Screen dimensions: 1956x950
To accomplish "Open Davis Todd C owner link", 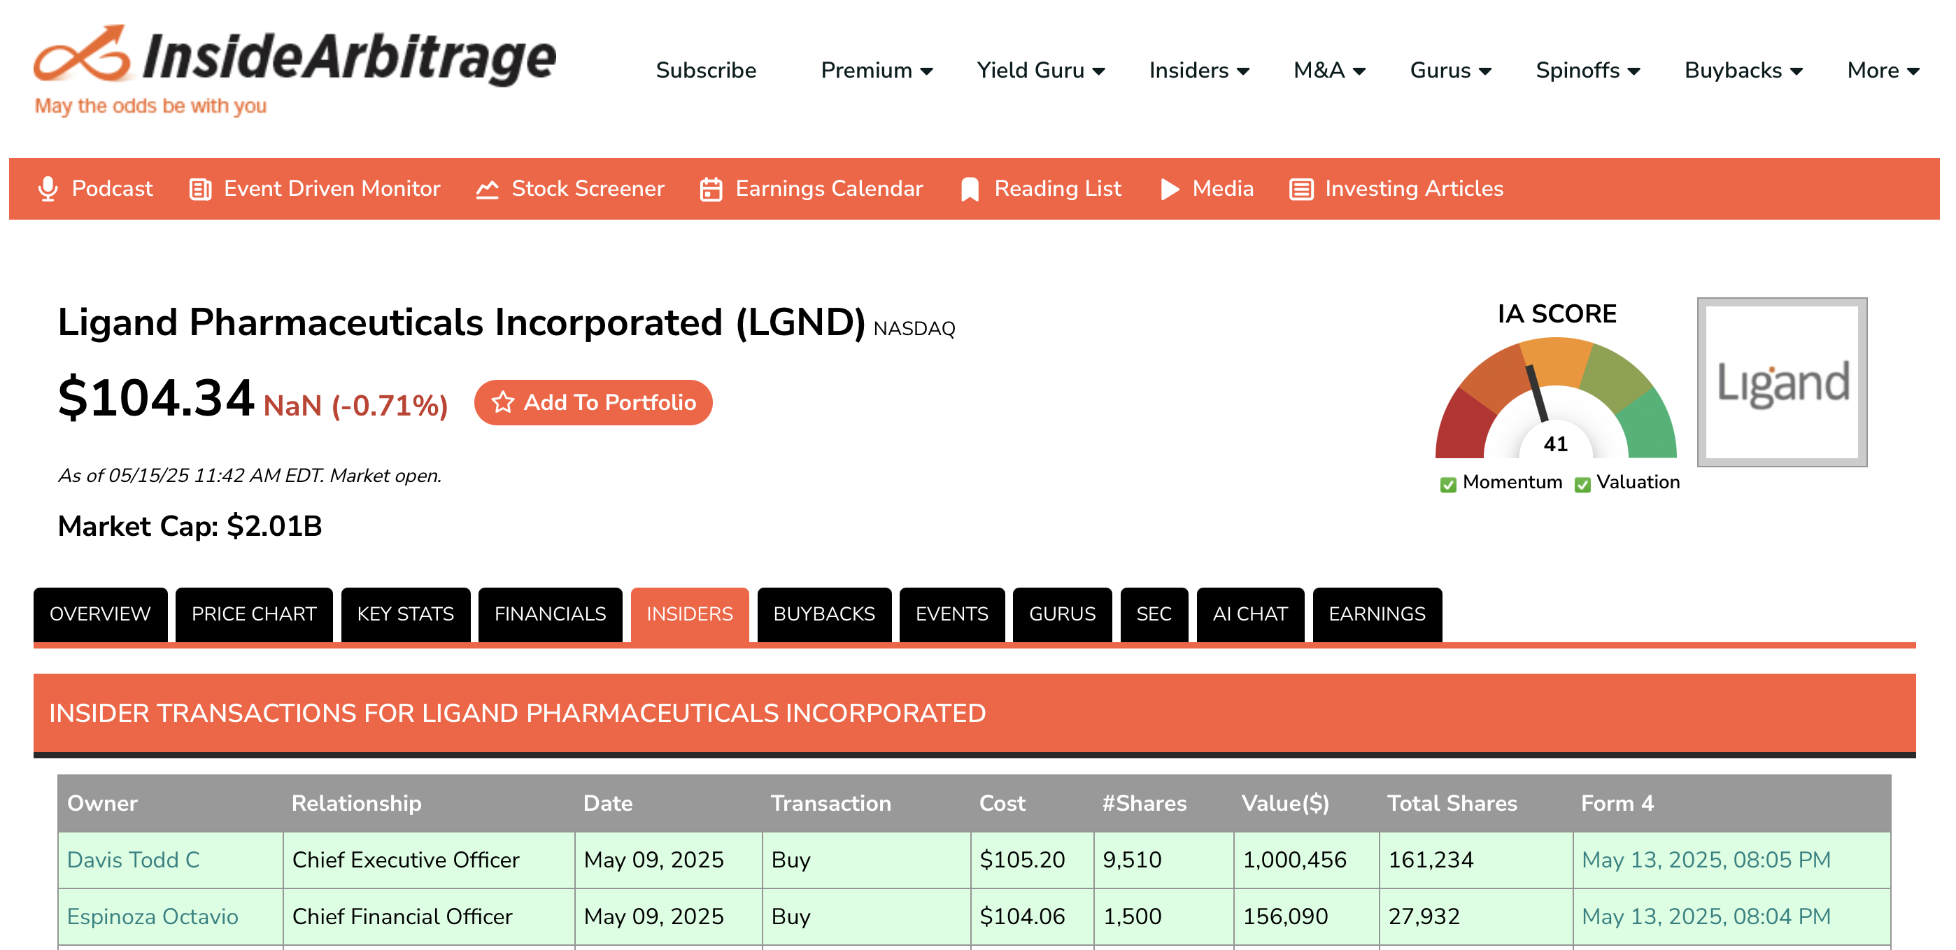I will pos(133,860).
